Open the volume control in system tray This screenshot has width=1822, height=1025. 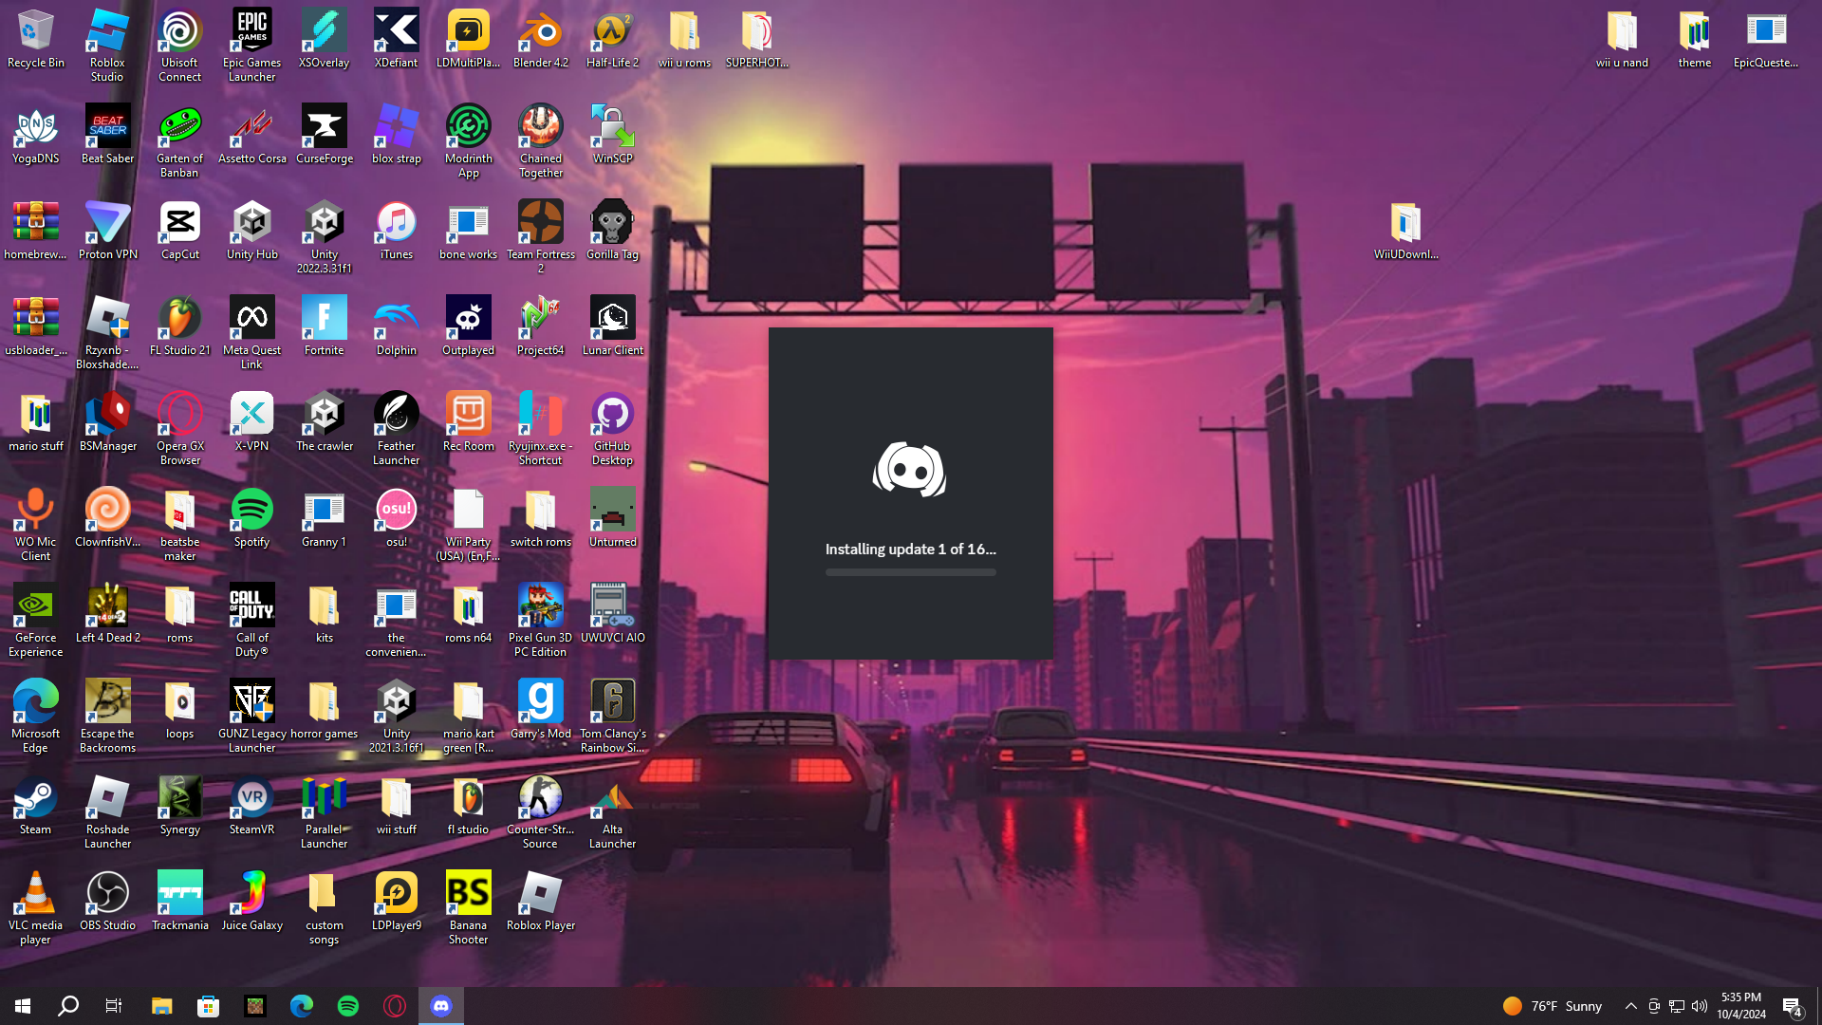tap(1700, 1006)
